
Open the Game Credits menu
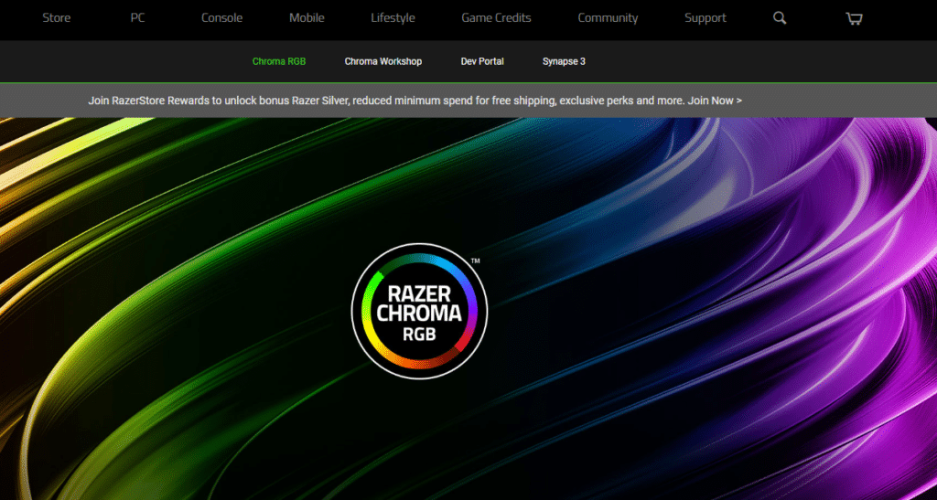point(496,18)
